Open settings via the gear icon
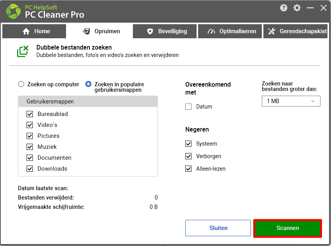Screen dimensions: 331x246 pos(297,8)
